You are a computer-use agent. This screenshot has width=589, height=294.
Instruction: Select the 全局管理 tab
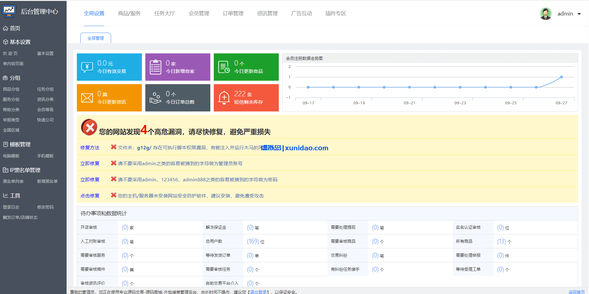tap(96, 38)
